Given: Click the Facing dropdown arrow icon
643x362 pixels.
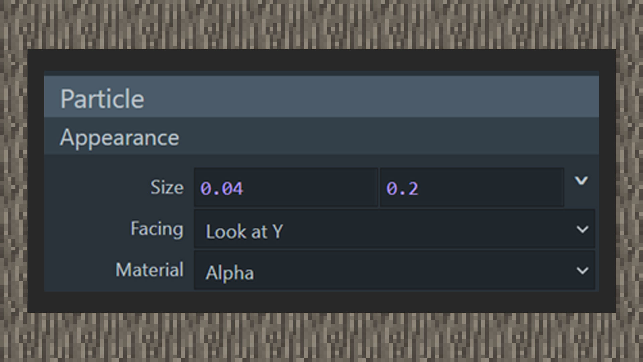Looking at the screenshot, I should click(x=582, y=229).
